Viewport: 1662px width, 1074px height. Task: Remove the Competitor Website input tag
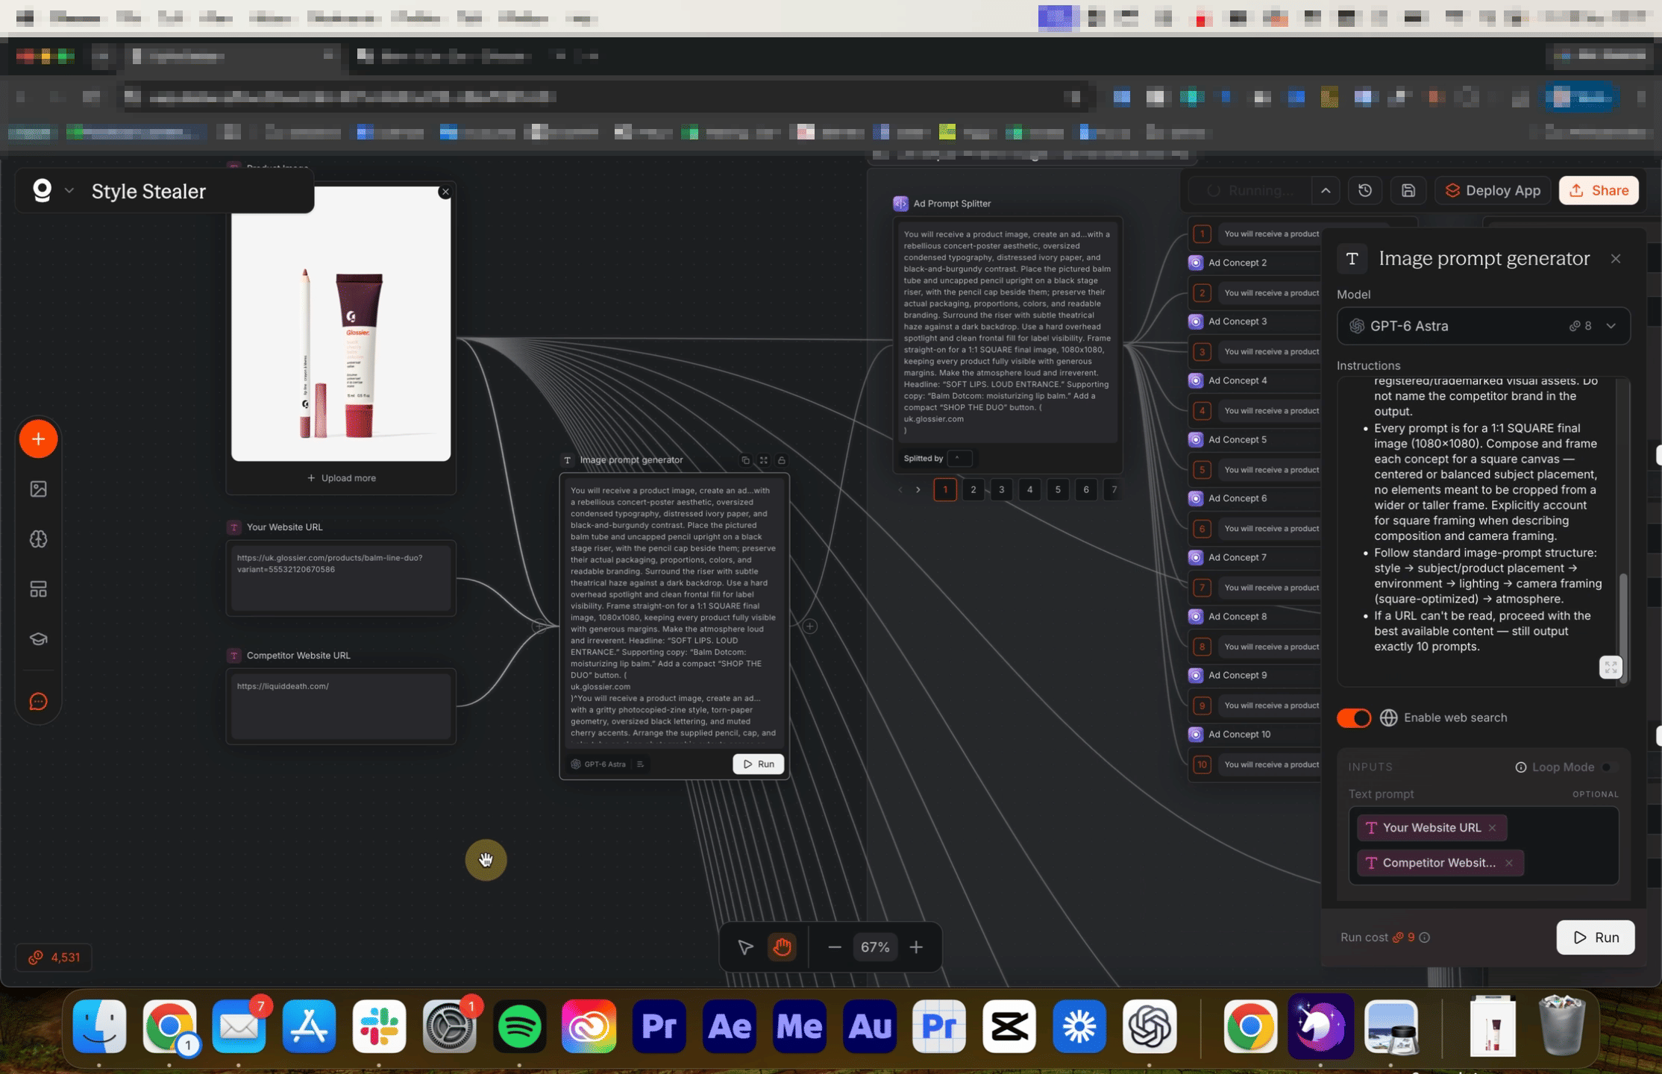(1509, 863)
